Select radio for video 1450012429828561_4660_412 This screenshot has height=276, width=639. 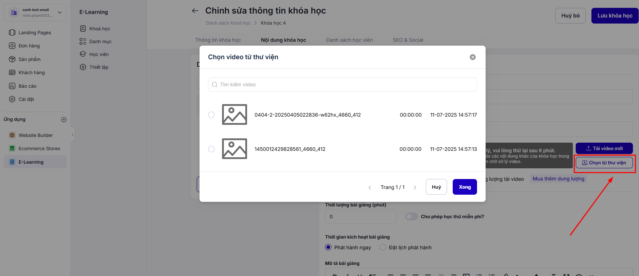point(211,149)
